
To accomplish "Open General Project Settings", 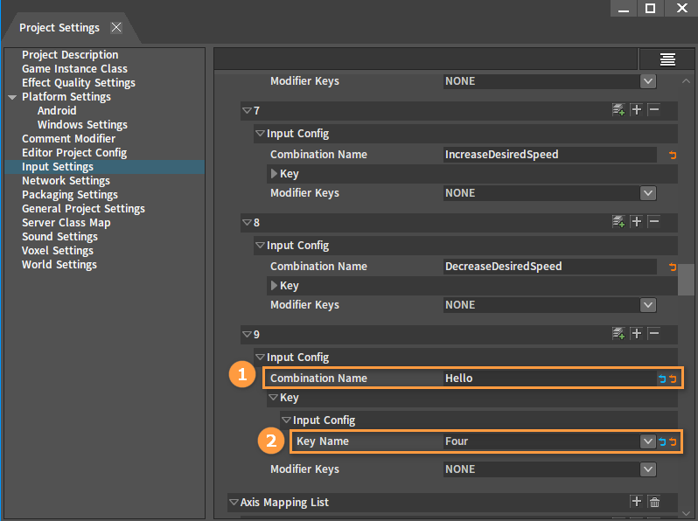I will coord(83,209).
